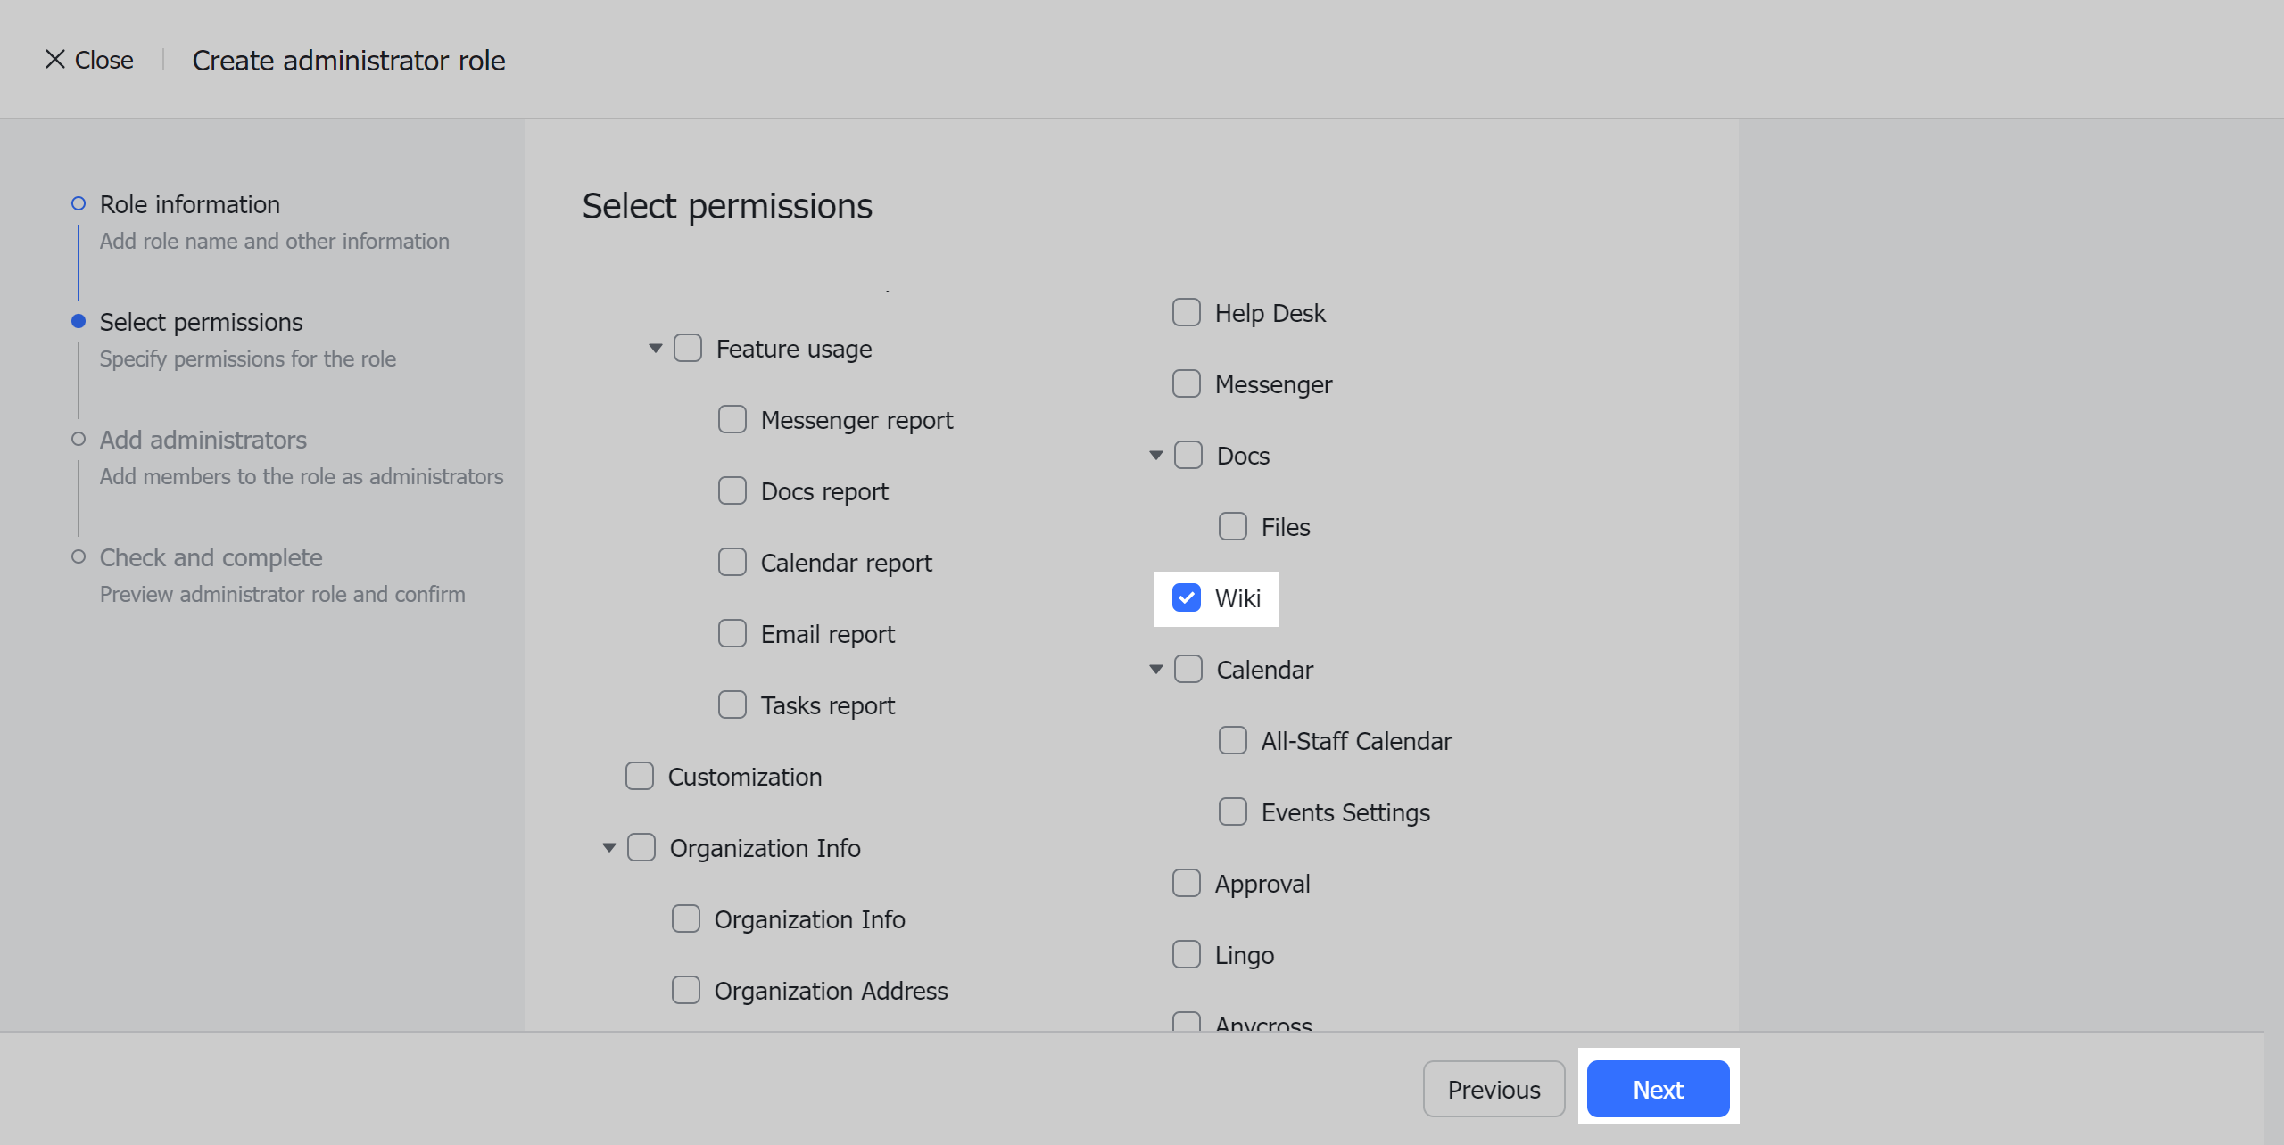Enable Events Settings permission
The image size is (2284, 1145).
(x=1232, y=811)
